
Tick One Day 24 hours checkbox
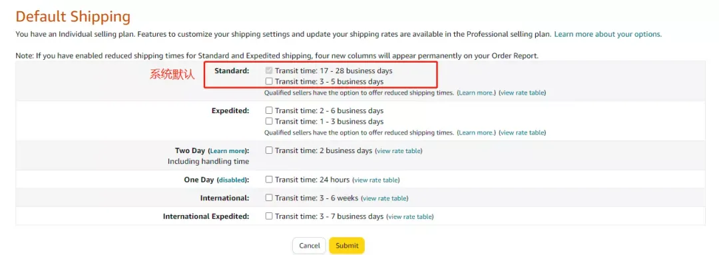(x=269, y=179)
